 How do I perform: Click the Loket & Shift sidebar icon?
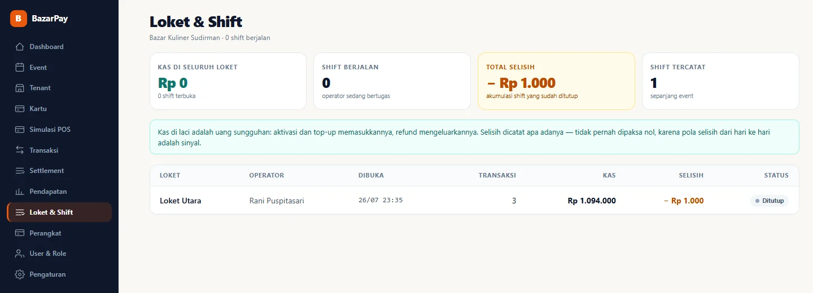pyautogui.click(x=20, y=212)
